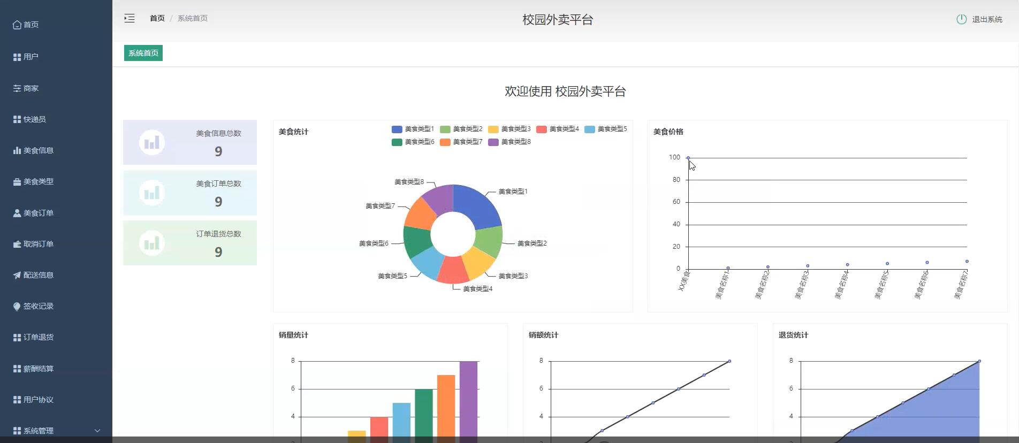
Task: Toggle 美食类型4 legend item
Action: click(557, 129)
